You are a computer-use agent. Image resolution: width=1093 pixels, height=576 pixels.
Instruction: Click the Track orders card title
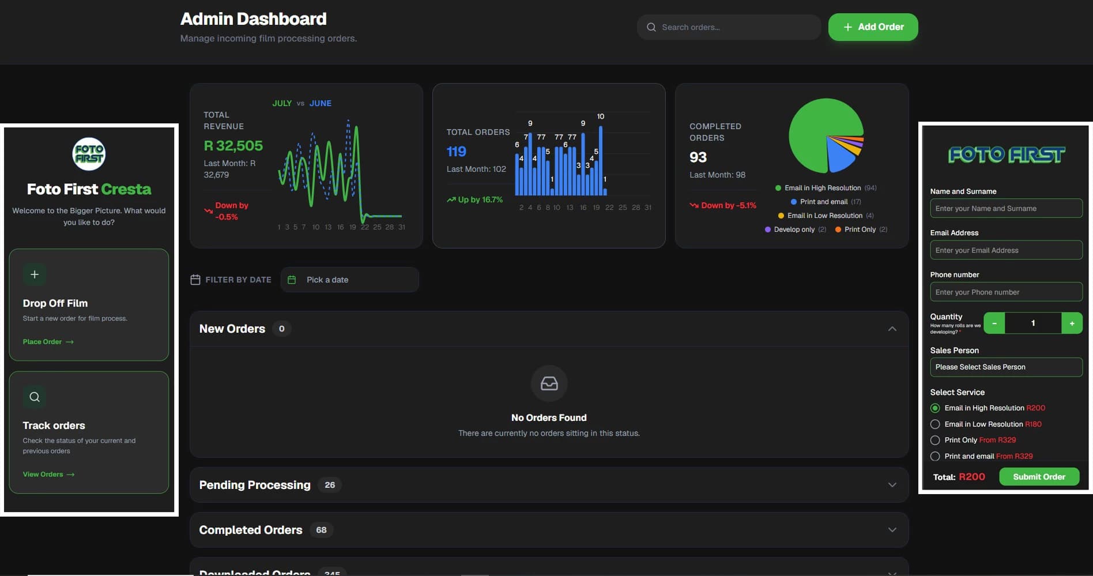[x=54, y=426]
